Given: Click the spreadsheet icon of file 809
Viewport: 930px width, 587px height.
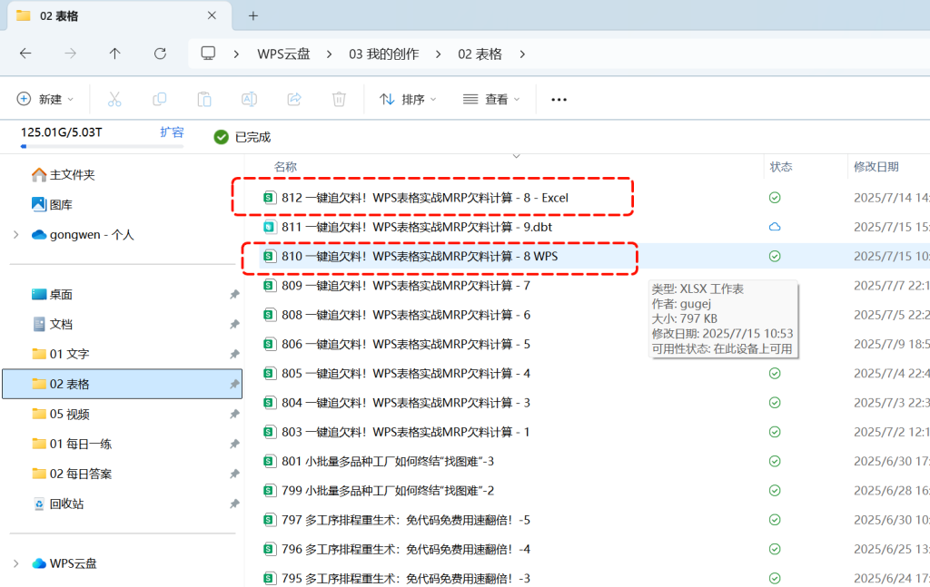Looking at the screenshot, I should (270, 286).
